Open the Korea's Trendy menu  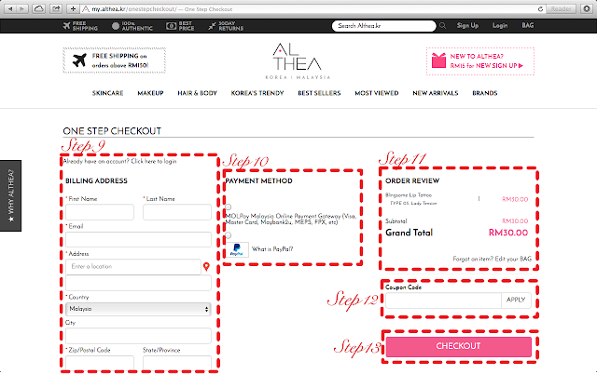[257, 93]
